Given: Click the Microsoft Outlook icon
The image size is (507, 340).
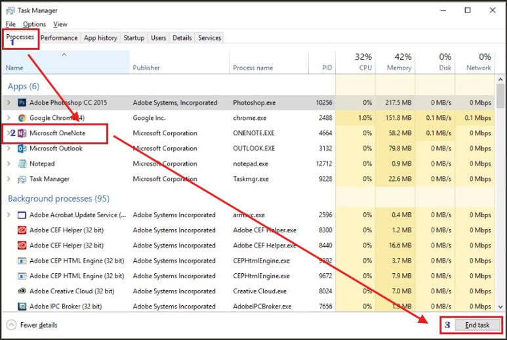Looking at the screenshot, I should (22, 148).
